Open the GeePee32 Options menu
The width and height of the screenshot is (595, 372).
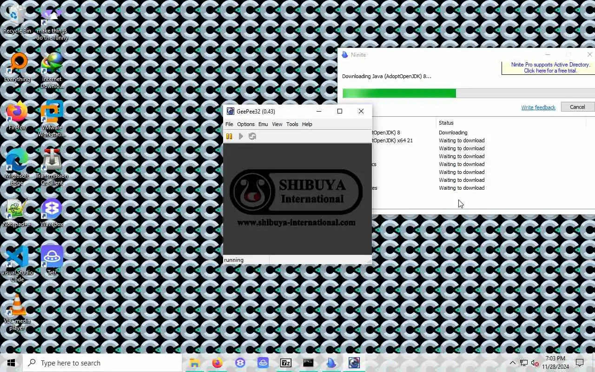tap(246, 124)
